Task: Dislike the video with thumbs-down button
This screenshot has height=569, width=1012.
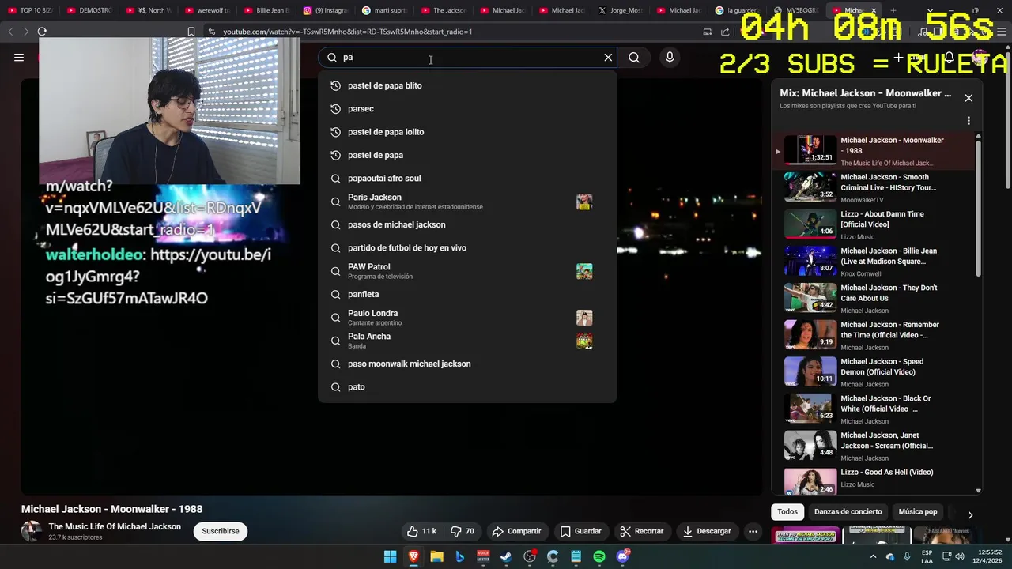Action: coord(463,531)
